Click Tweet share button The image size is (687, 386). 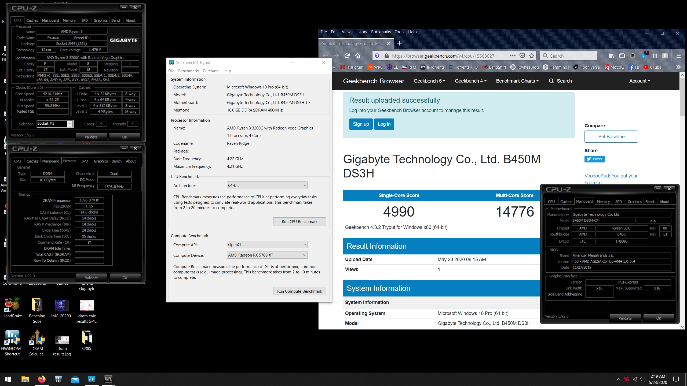coord(594,159)
